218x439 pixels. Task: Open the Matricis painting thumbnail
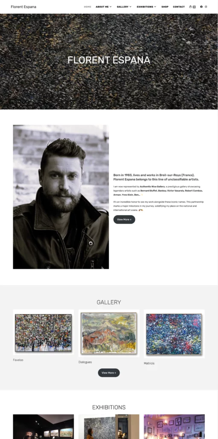[174, 334]
